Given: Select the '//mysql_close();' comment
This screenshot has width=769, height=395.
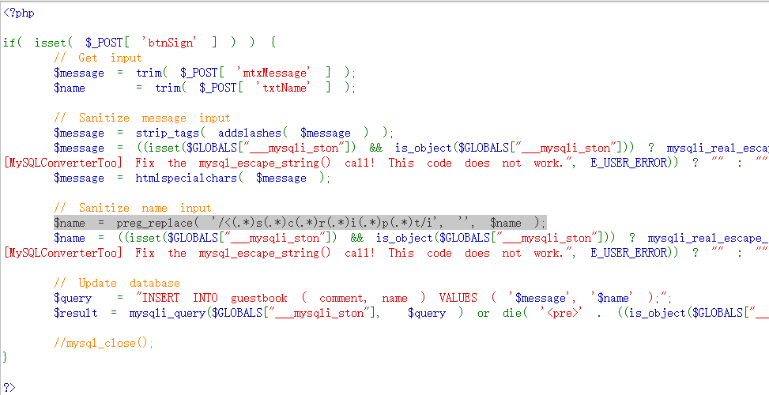Looking at the screenshot, I should (x=104, y=343).
